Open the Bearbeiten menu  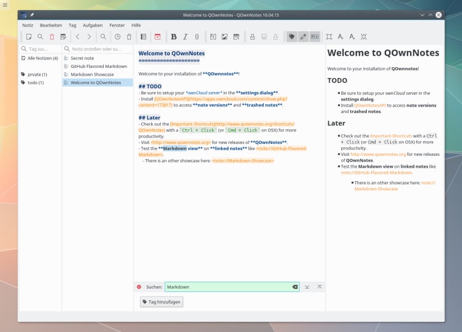tap(51, 25)
